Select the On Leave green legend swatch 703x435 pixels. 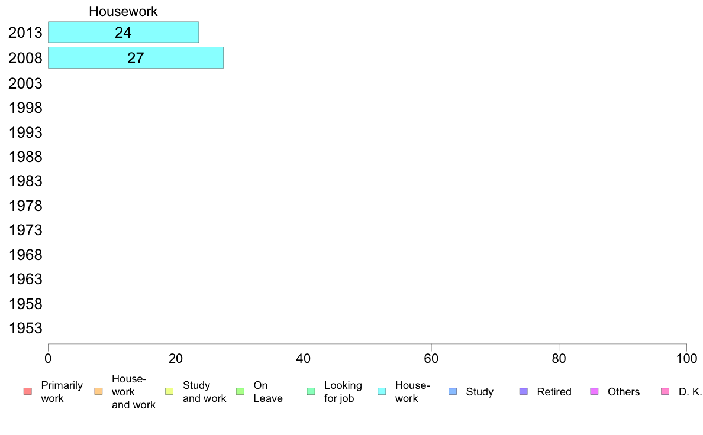[x=240, y=391]
